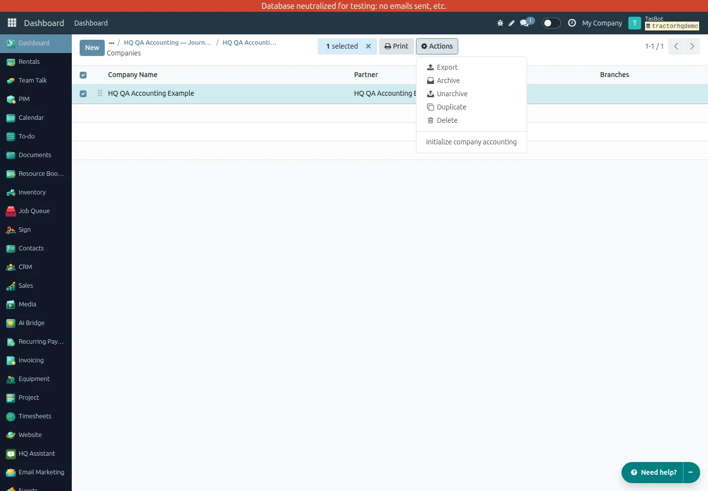This screenshot has width=708, height=491.
Task: Click the drag handle of HQ QA Accounting Example row
Action: [x=100, y=93]
